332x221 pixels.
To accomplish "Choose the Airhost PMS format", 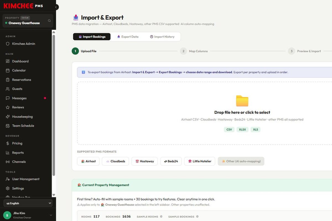I will [x=88, y=161].
